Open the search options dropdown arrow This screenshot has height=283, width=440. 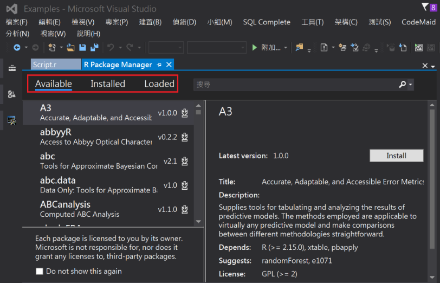coord(411,84)
